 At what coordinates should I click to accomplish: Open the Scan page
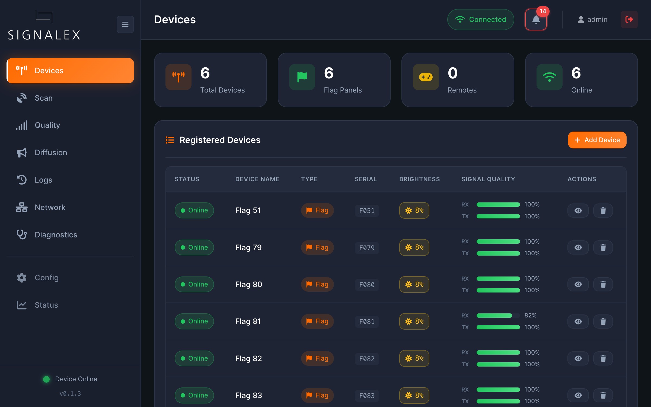click(43, 98)
